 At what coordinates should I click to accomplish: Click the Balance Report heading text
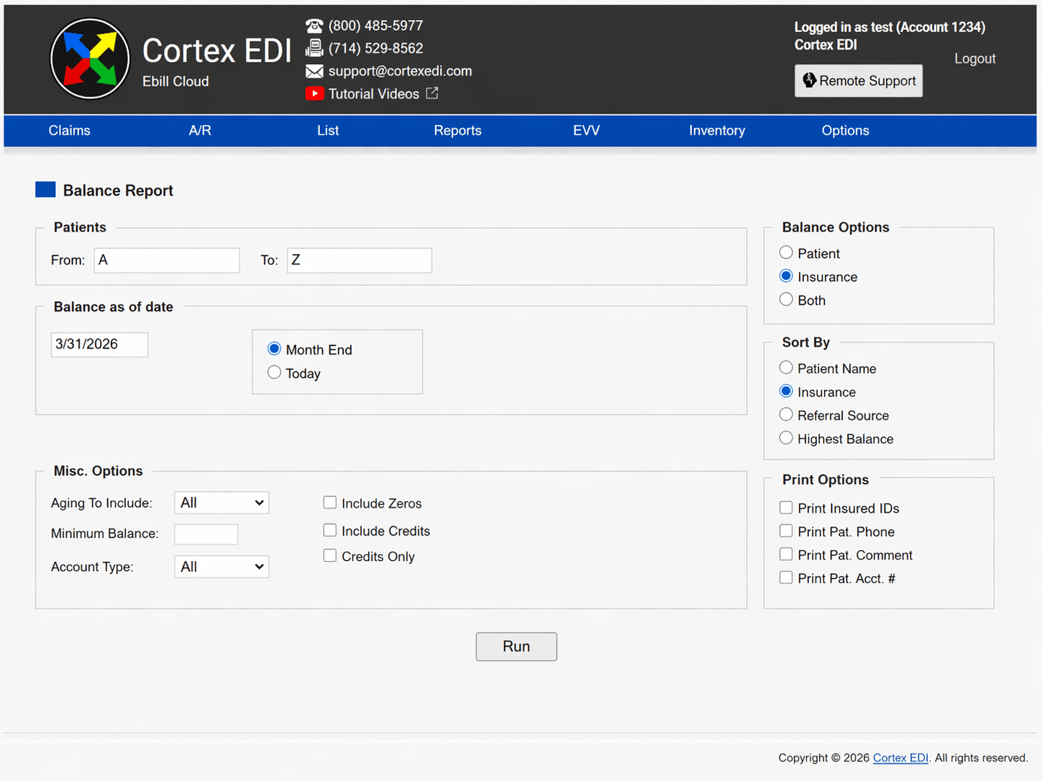pos(118,191)
